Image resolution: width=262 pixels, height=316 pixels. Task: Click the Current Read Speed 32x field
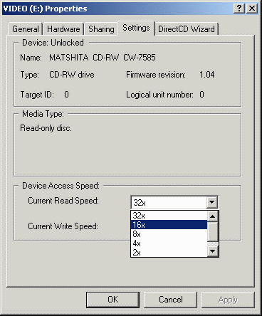pyautogui.click(x=169, y=202)
